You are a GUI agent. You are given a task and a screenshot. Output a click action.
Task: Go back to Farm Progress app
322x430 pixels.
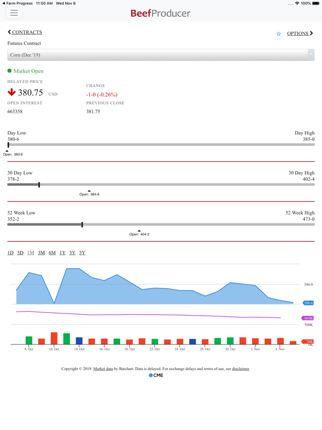point(17,3)
